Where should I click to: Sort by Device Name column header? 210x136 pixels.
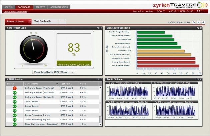tap(32, 84)
